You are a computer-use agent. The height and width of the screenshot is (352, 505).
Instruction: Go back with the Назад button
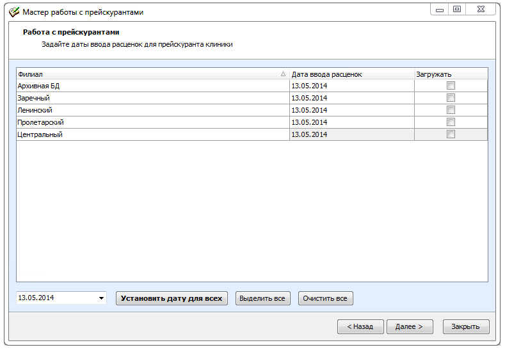pos(360,326)
